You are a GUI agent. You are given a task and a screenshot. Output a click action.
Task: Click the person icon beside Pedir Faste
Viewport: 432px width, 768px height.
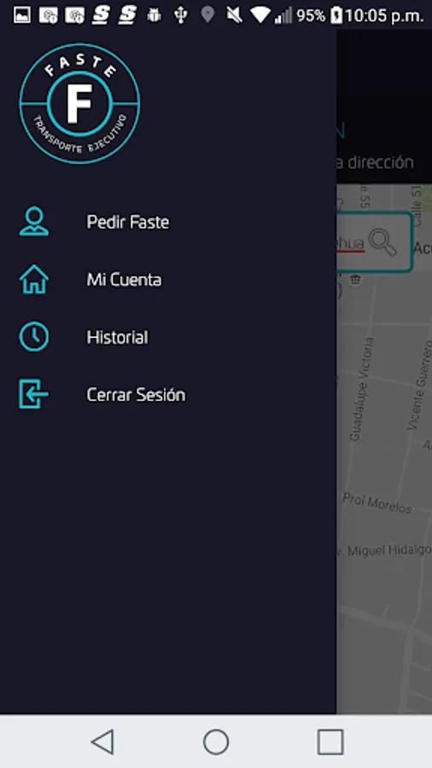[34, 221]
